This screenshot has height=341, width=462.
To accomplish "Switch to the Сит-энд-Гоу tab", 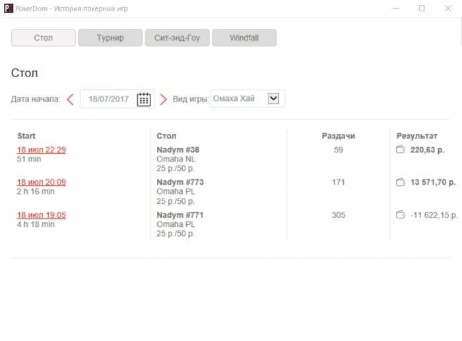I will click(177, 38).
